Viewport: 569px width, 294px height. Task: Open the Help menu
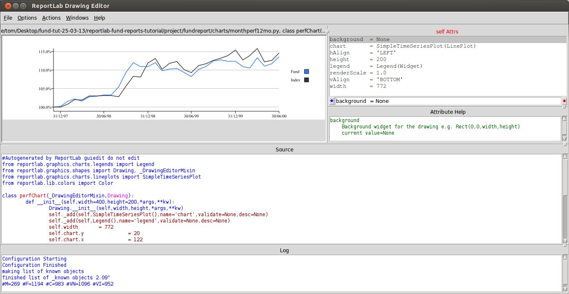click(x=99, y=18)
